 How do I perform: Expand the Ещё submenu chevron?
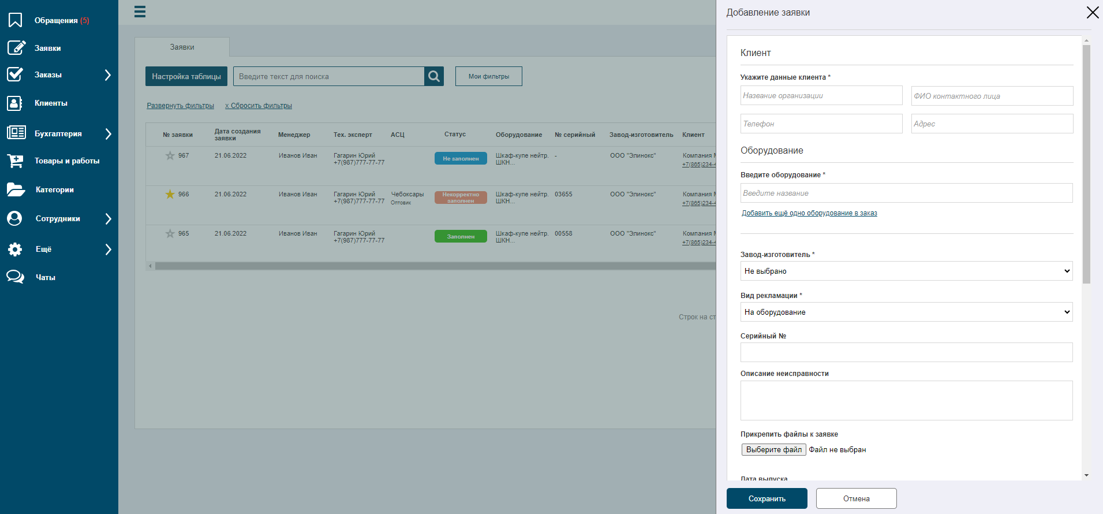click(x=108, y=249)
